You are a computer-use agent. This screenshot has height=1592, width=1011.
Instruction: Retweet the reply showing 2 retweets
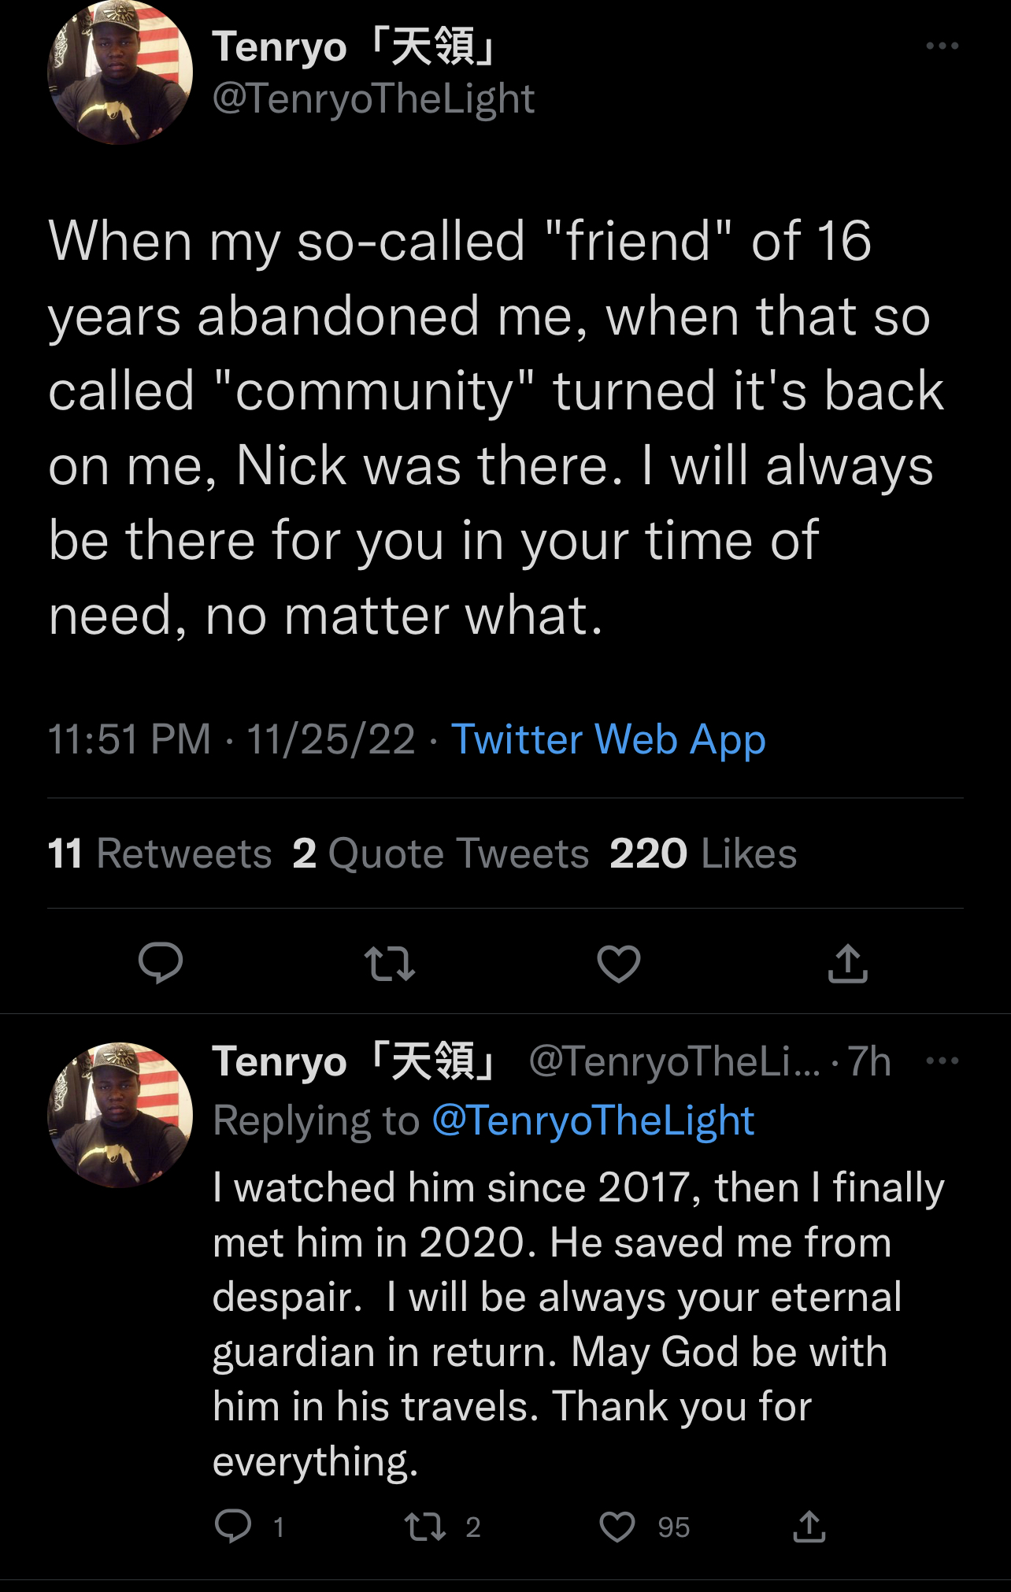(x=425, y=1526)
